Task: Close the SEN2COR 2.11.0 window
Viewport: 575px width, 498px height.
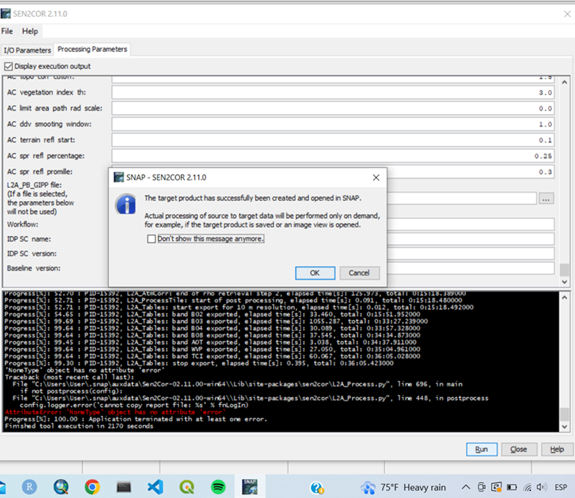Action: [567, 14]
